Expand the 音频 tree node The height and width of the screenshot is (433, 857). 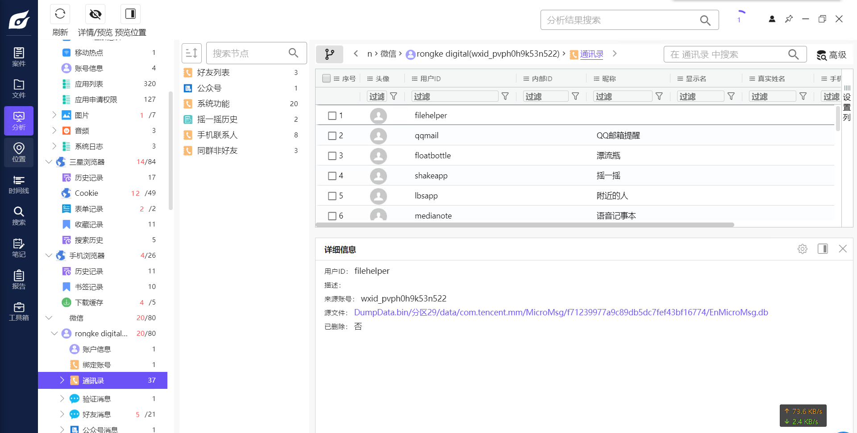[x=54, y=131]
